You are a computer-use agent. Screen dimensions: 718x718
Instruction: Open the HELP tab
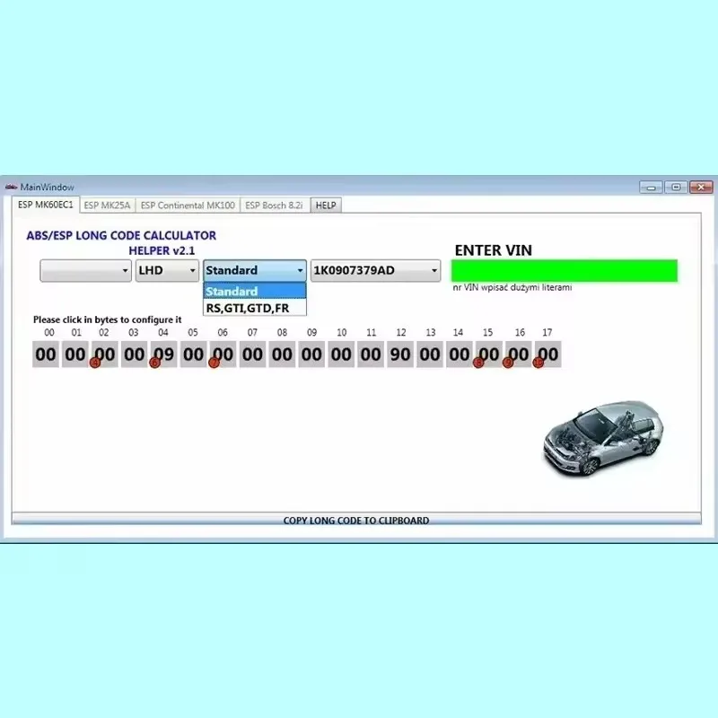tap(325, 205)
